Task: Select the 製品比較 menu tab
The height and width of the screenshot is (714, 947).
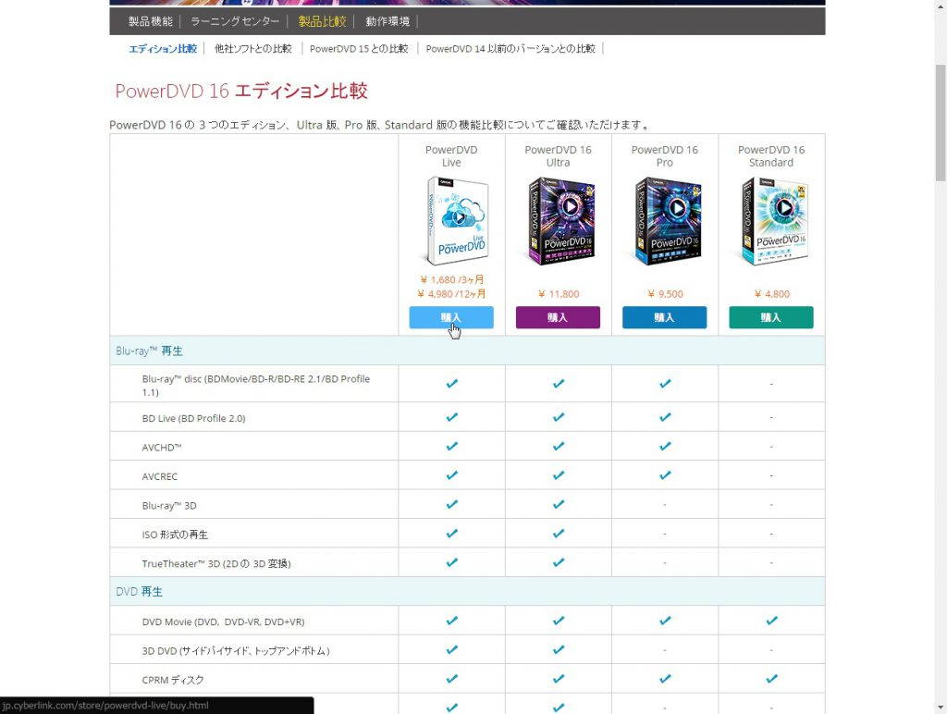Action: coord(322,21)
